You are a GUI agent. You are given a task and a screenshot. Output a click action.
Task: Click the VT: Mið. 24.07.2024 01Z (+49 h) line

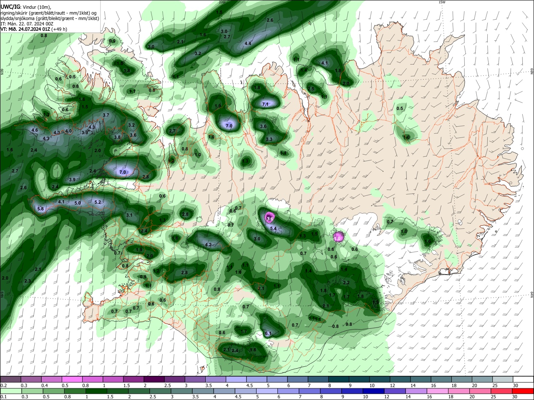[x=34, y=29]
